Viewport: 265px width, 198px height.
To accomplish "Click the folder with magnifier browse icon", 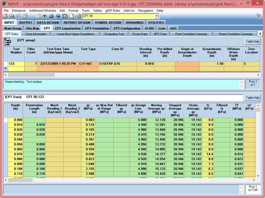I will click(12, 16).
